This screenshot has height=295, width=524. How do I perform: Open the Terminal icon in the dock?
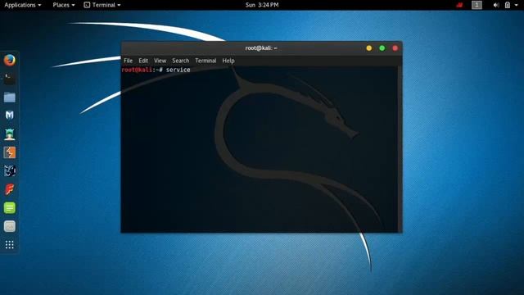tap(10, 79)
